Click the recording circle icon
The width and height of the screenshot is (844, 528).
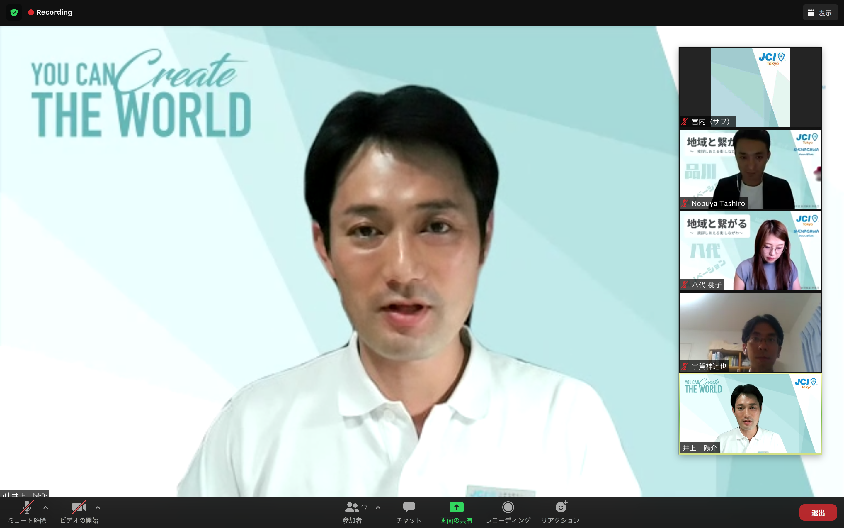pyautogui.click(x=508, y=507)
